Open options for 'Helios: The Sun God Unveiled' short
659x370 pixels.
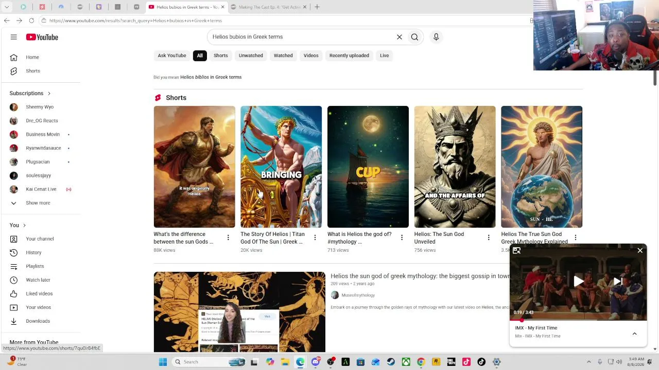tap(489, 237)
